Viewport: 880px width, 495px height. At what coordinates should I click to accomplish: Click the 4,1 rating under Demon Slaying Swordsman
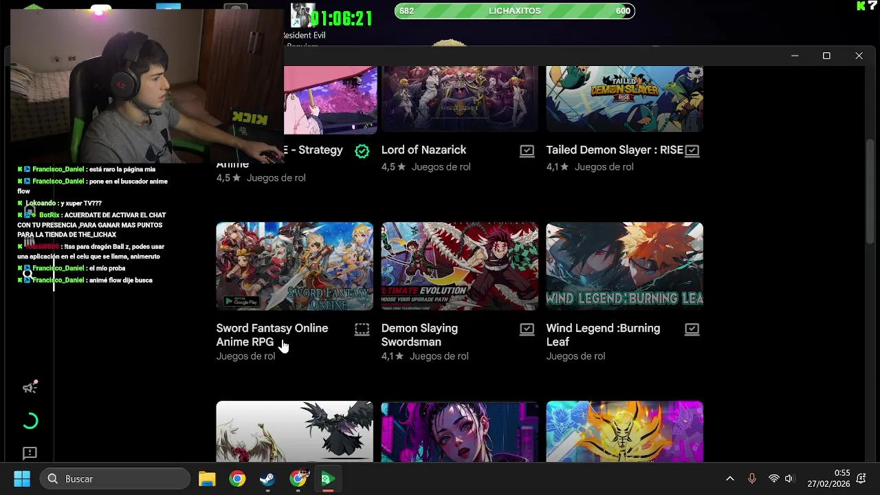coord(393,356)
